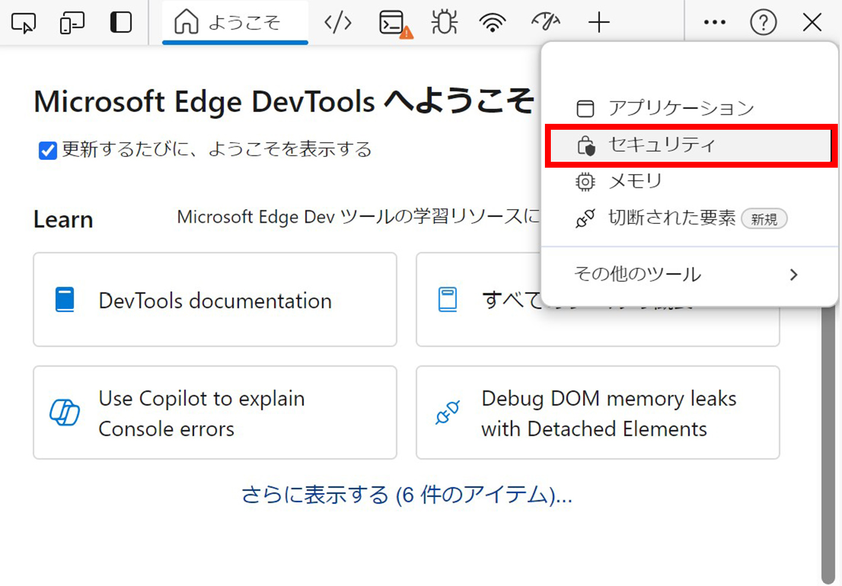Screen dimensions: 842x586
Task: Open Use Copilot to explain Console errors card
Action: pyautogui.click(x=215, y=412)
